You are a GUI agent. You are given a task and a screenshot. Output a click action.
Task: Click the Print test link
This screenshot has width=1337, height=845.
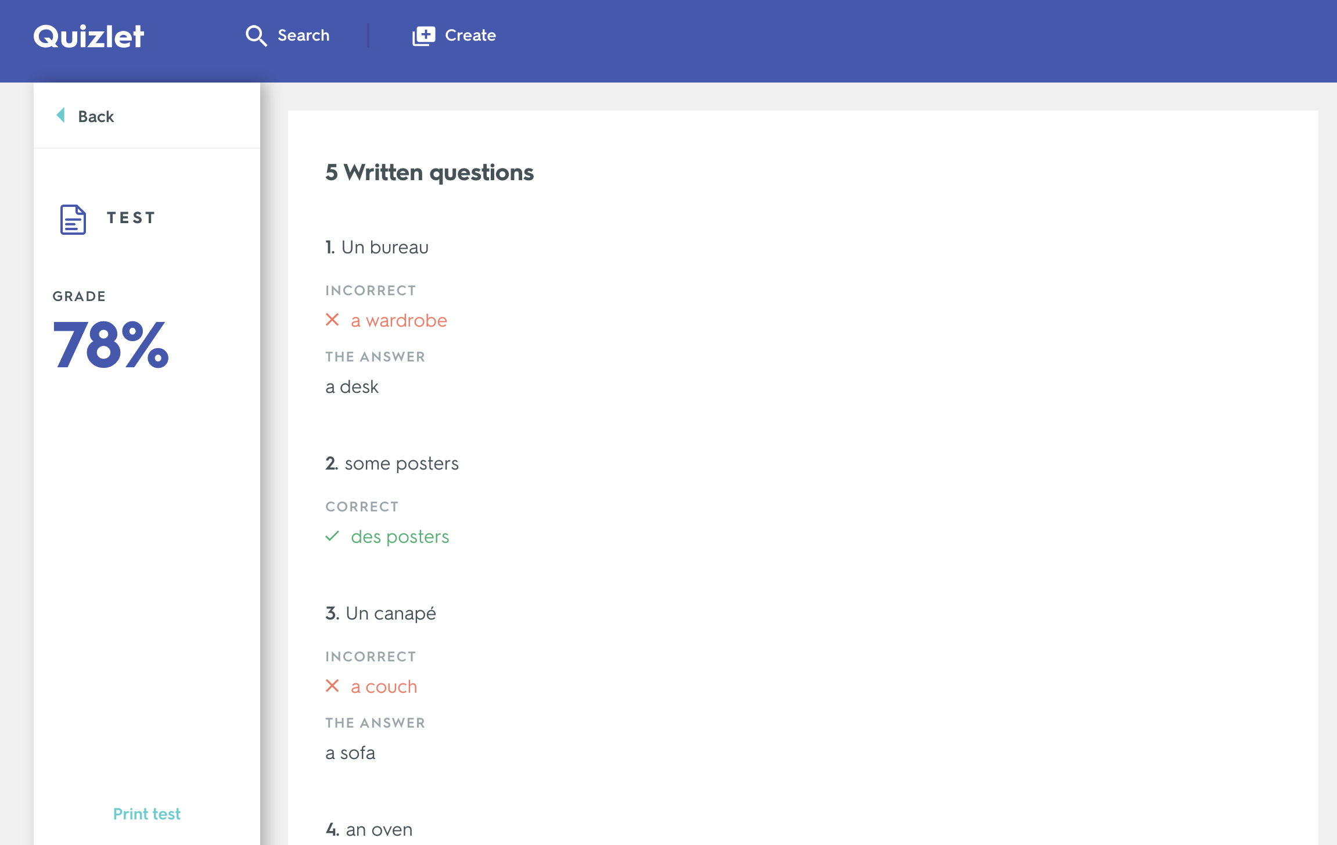click(x=147, y=812)
